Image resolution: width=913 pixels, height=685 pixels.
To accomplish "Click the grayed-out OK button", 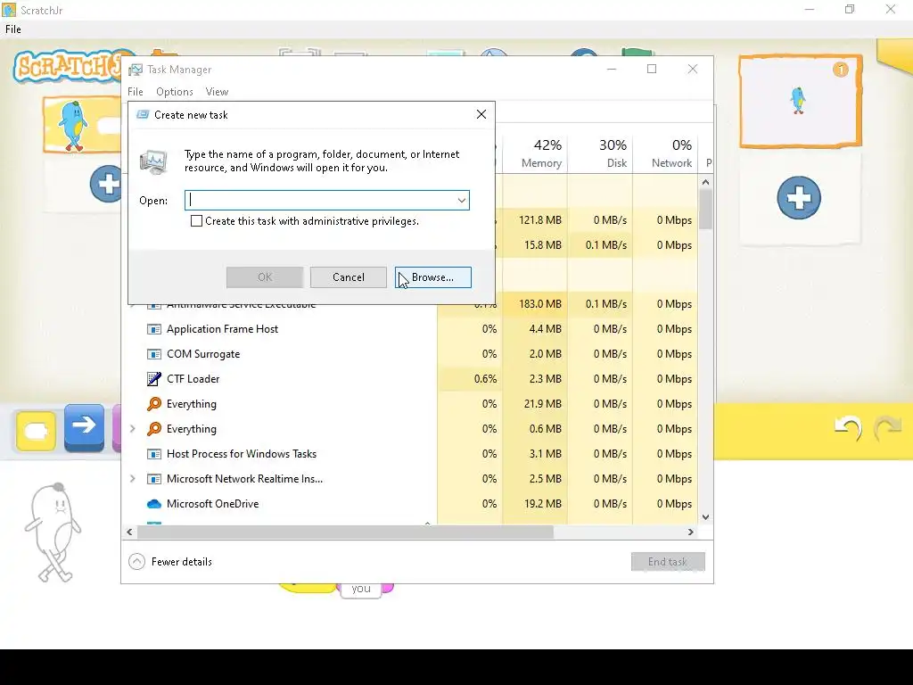I will click(265, 277).
